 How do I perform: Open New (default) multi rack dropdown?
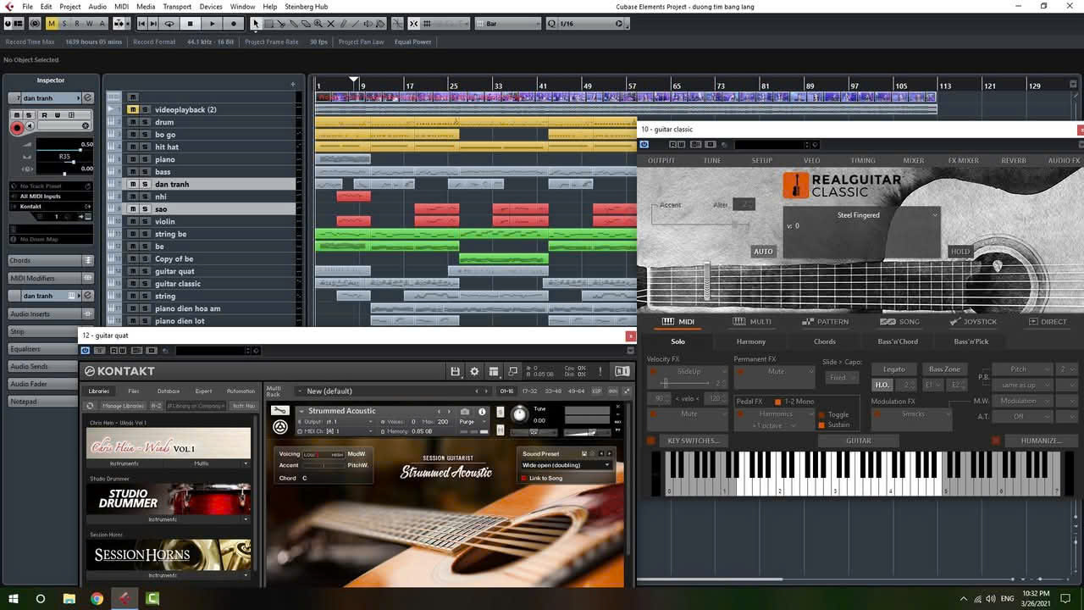(393, 391)
